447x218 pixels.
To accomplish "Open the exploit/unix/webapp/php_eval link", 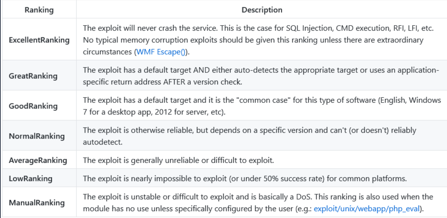I will (x=366, y=208).
